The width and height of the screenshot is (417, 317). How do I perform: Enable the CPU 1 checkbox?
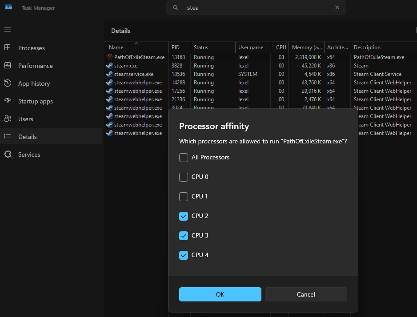tap(184, 197)
